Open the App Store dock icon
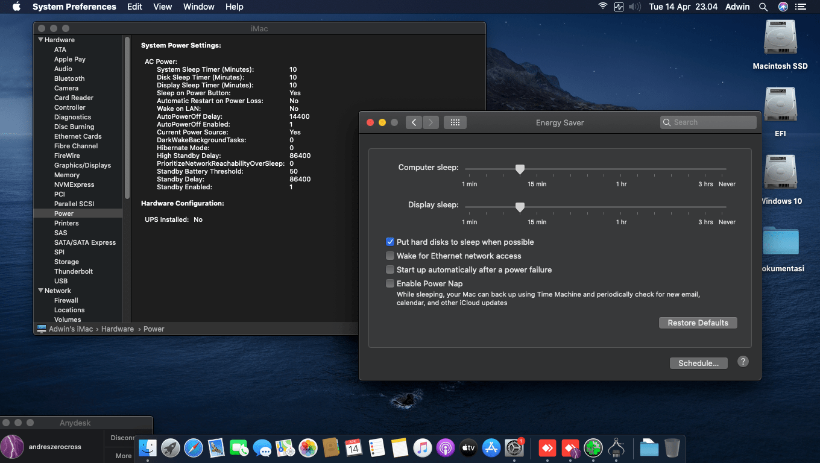820x463 pixels. click(x=491, y=448)
